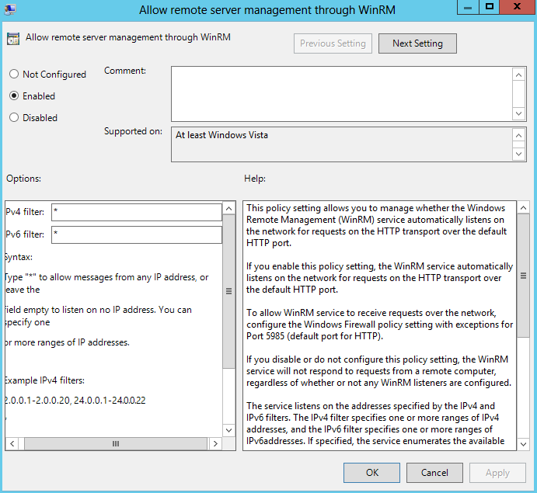
Task: Select the Enabled radio button
Action: (x=14, y=96)
